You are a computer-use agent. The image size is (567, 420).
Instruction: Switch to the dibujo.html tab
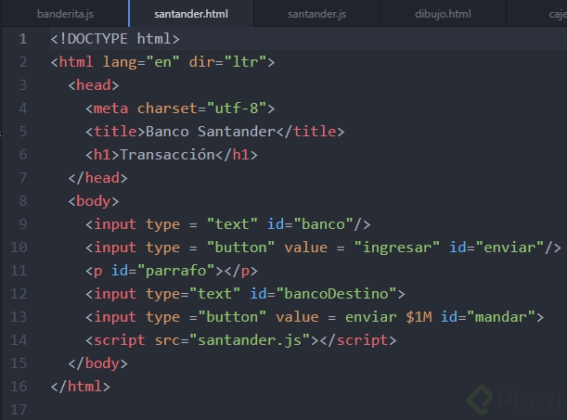pos(443,14)
